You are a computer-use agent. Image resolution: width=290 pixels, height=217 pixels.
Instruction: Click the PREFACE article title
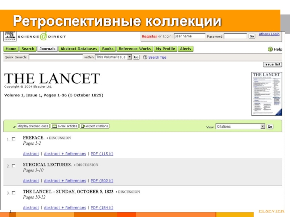[34, 138]
